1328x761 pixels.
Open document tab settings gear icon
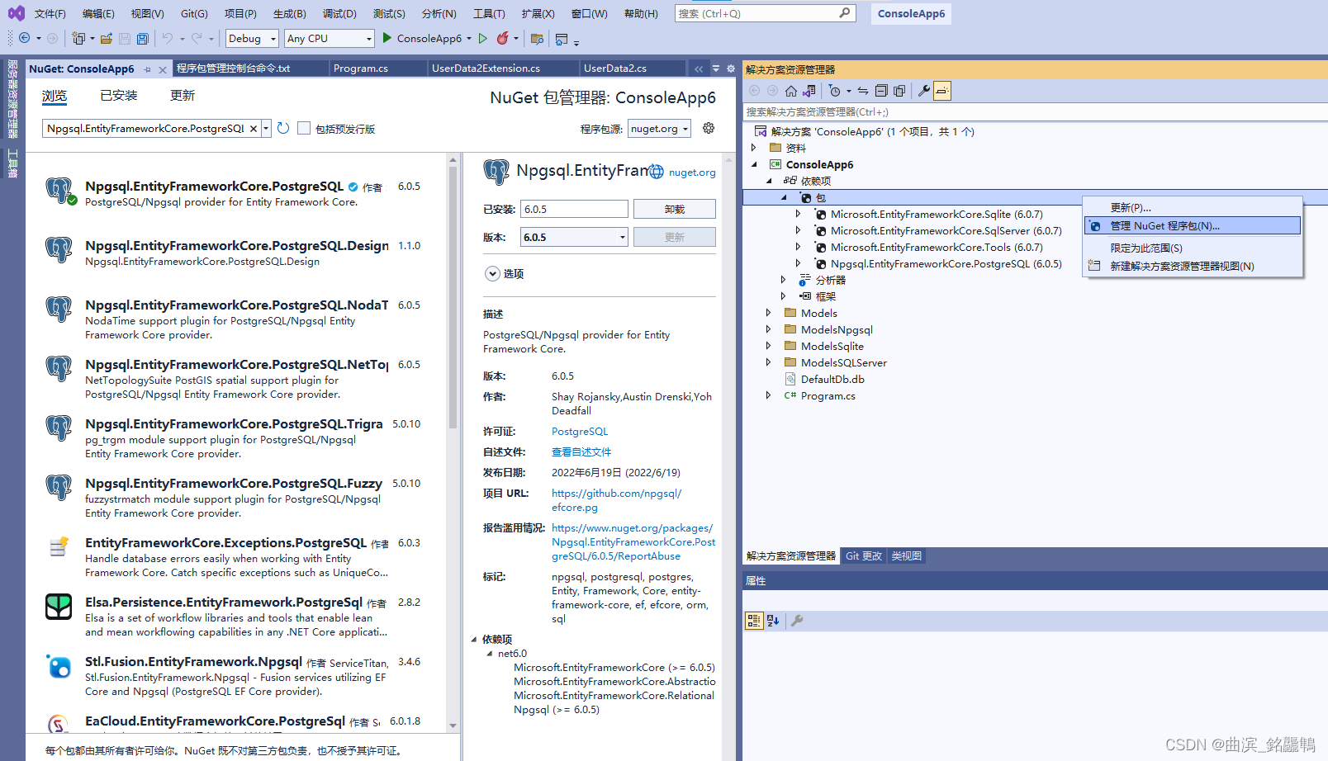point(731,69)
